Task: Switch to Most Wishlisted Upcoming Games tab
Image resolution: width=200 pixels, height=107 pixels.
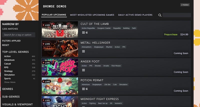Action: [92, 15]
